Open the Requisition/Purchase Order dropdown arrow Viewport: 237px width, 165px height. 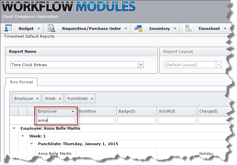pos(126,29)
